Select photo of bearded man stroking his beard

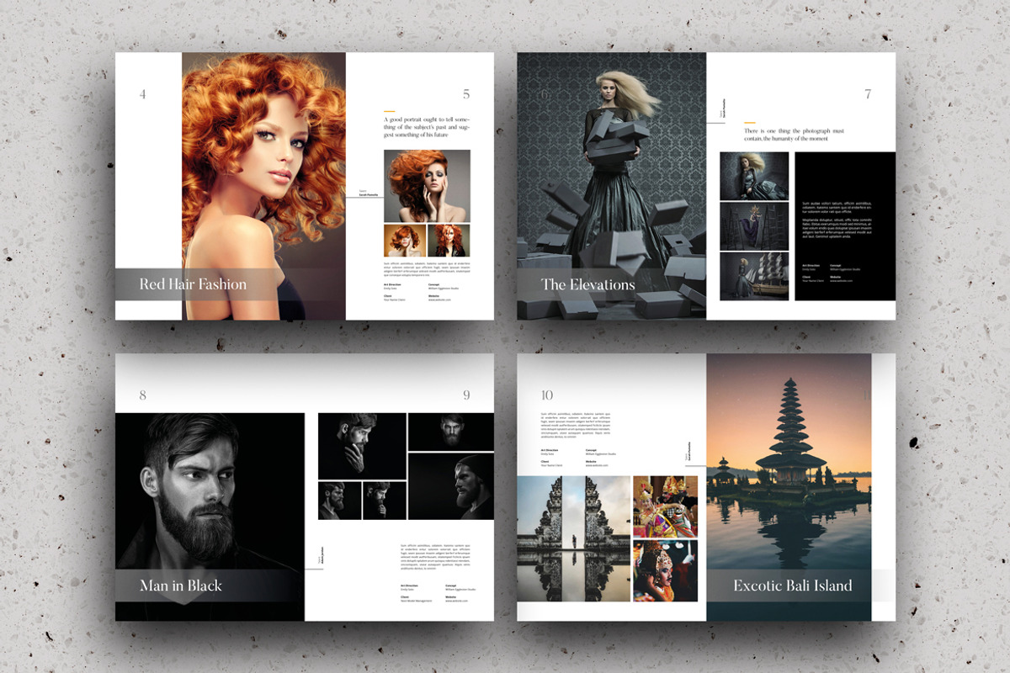[x=362, y=446]
